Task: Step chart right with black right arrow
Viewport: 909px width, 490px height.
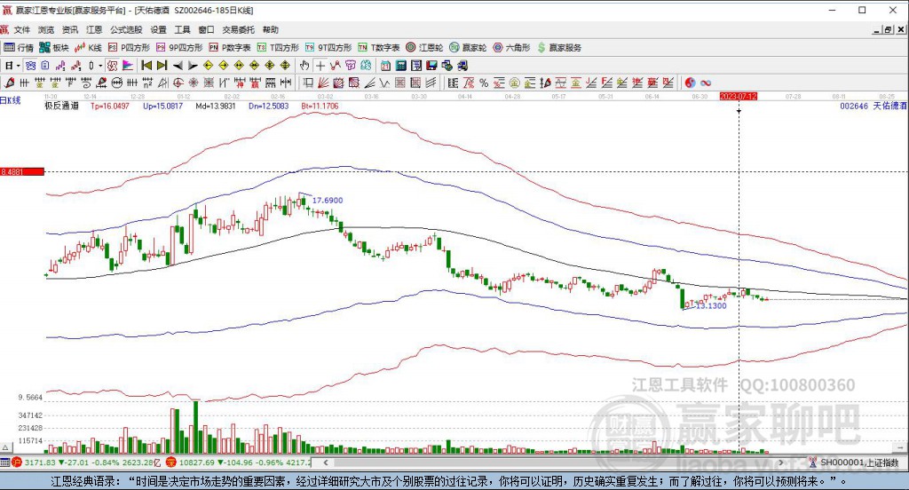Action: click(x=193, y=66)
